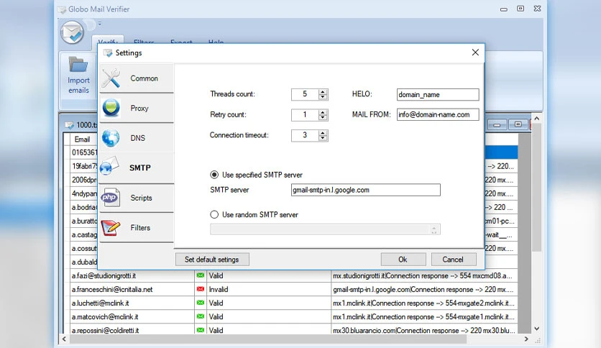The image size is (601, 348).
Task: Click the disabled random SMTP server list
Action: pyautogui.click(x=325, y=229)
